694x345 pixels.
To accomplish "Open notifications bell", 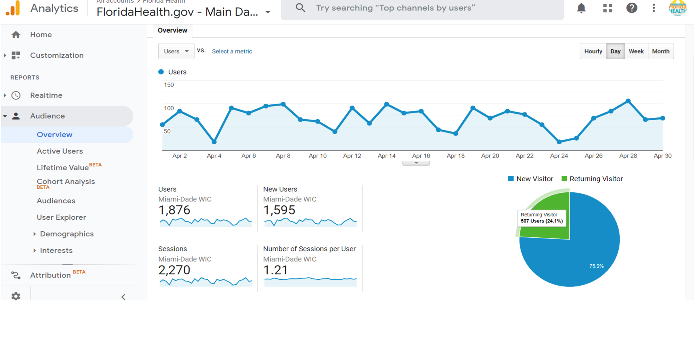I will tap(581, 8).
